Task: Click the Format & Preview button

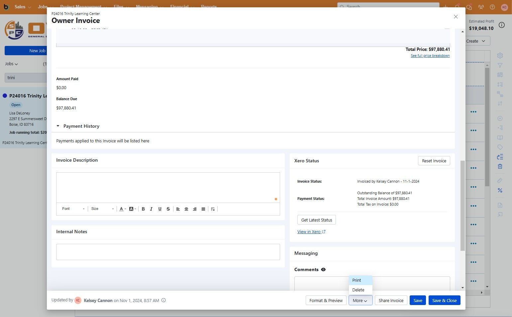Action: pyautogui.click(x=326, y=300)
